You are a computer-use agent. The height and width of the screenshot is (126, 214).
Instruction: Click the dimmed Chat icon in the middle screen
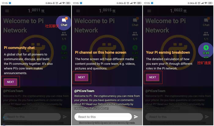click(135, 22)
